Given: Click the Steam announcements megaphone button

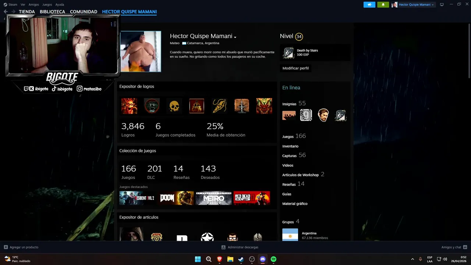Looking at the screenshot, I should click(x=369, y=4).
